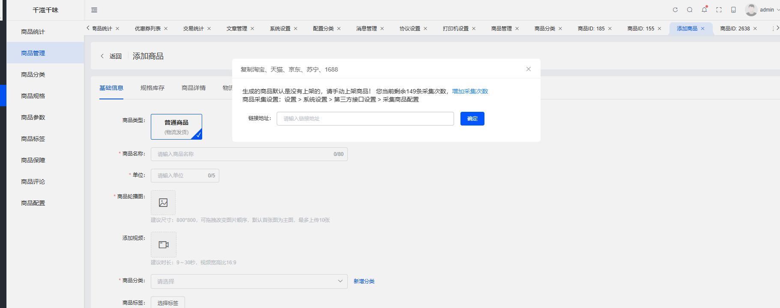Open the search icon in header
780x308 pixels.
690,10
